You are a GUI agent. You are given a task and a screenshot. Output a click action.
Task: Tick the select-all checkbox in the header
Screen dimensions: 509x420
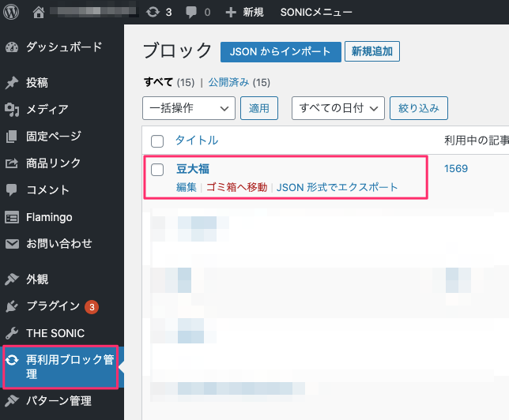coord(157,141)
